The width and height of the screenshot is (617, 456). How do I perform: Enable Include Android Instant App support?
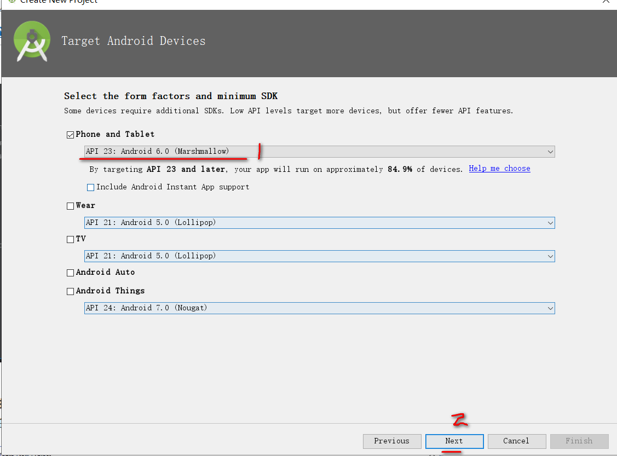[90, 187]
